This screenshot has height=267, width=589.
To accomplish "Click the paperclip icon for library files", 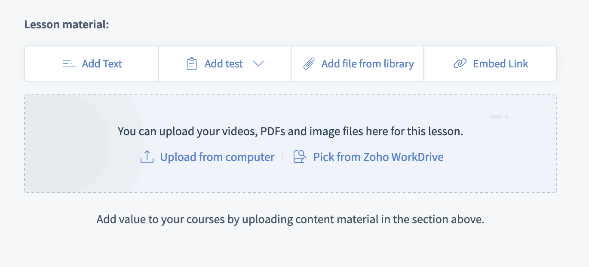I will (x=309, y=63).
